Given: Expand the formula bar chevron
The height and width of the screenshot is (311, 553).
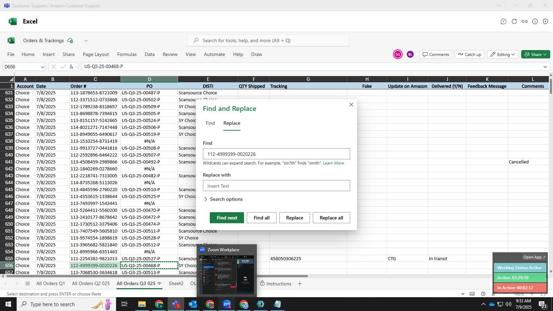Looking at the screenshot, I should point(545,67).
